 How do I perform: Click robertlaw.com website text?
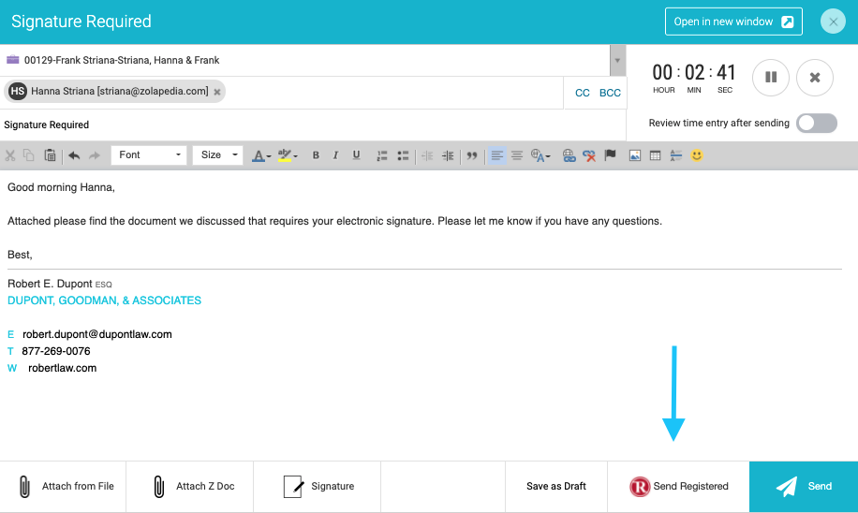tap(63, 368)
